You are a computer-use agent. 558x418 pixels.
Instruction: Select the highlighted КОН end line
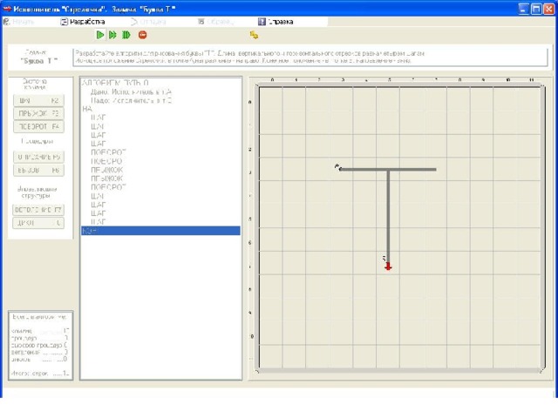pyautogui.click(x=160, y=231)
